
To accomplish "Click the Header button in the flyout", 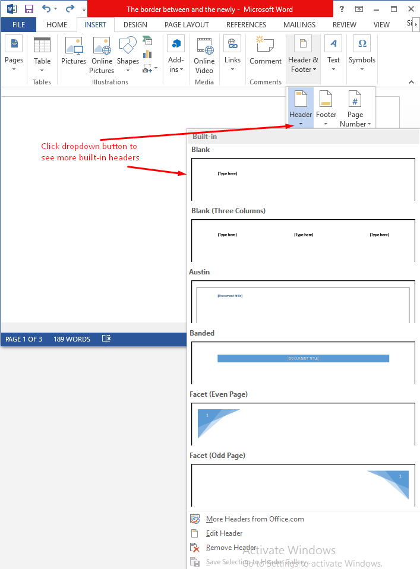I will click(x=301, y=108).
